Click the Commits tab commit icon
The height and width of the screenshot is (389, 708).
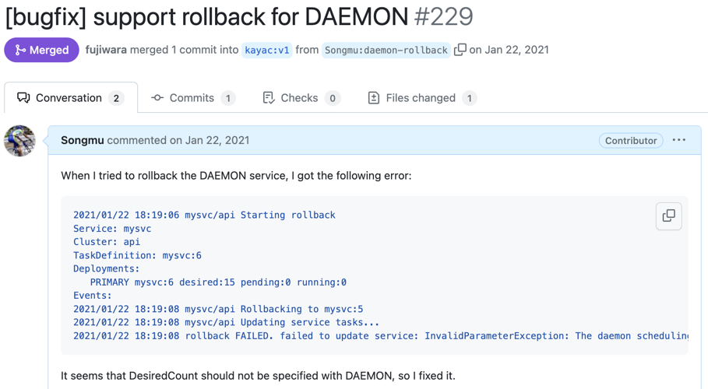tap(157, 98)
